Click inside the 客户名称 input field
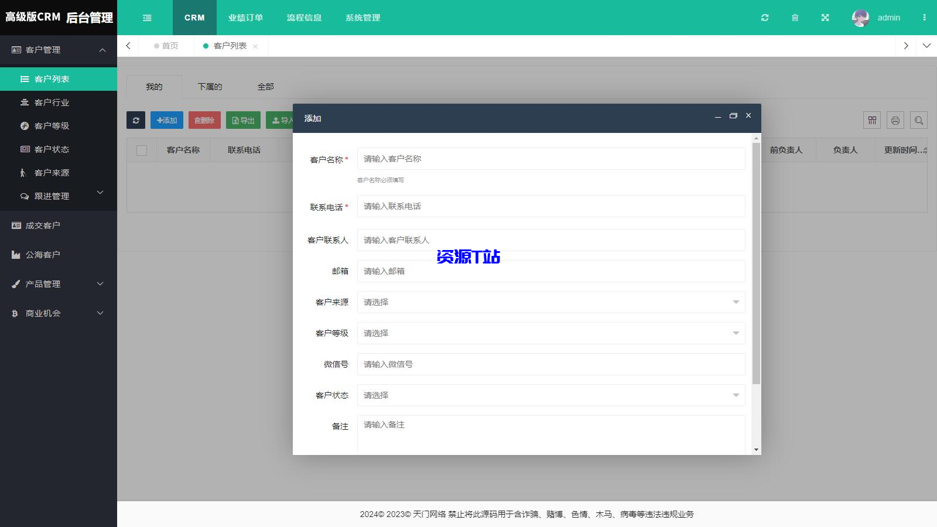This screenshot has width=937, height=527. pyautogui.click(x=550, y=158)
